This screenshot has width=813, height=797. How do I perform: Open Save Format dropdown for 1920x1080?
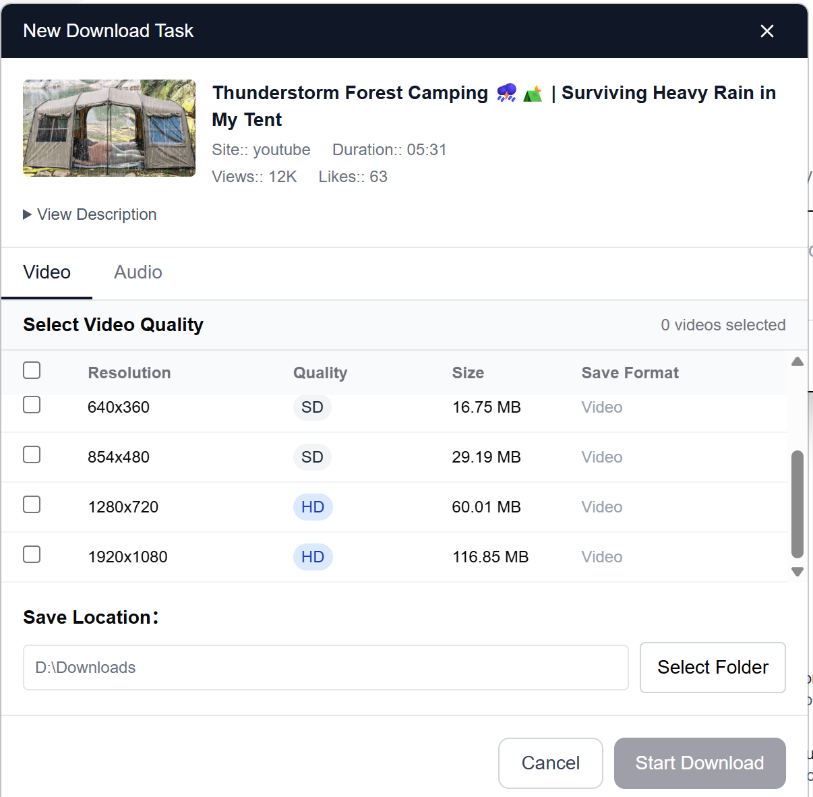(602, 557)
